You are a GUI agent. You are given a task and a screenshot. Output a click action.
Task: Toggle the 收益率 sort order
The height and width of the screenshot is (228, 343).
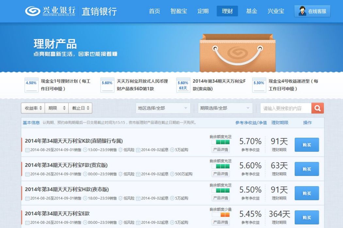[x=33, y=108]
